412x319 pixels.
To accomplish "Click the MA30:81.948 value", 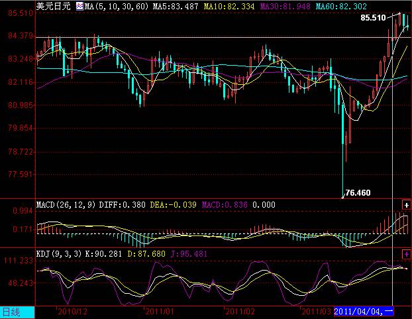I will pos(285,6).
